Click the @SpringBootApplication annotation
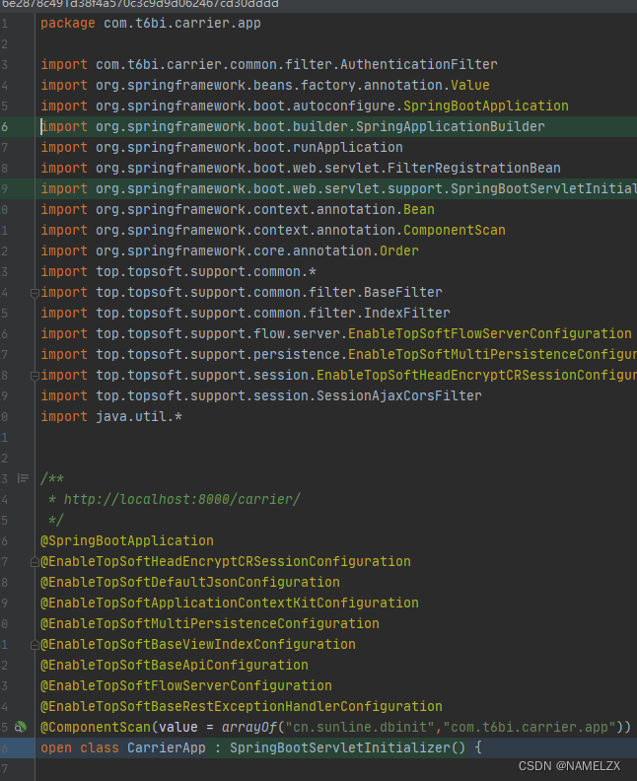Viewport: 637px width, 781px height. [126, 540]
